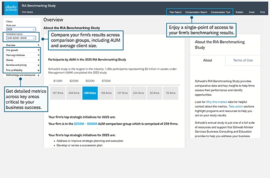Image resolution: width=270 pixels, height=178 pixels.
Task: Open the Compensation Tool tab
Action: click(x=220, y=12)
